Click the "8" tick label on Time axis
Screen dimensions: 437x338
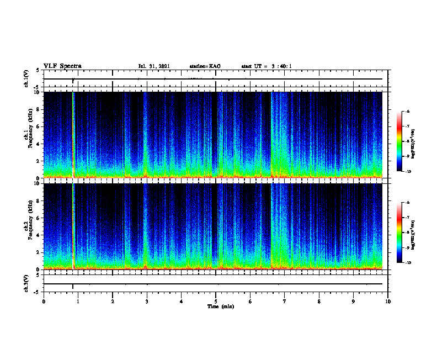319,302
